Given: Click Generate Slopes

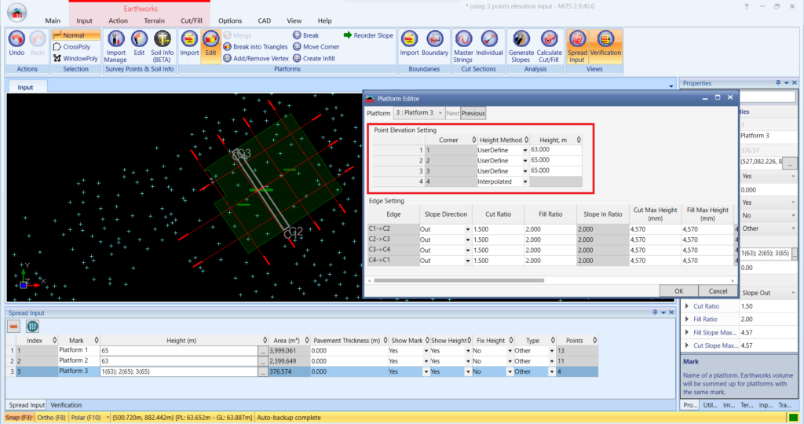Looking at the screenshot, I should click(521, 46).
